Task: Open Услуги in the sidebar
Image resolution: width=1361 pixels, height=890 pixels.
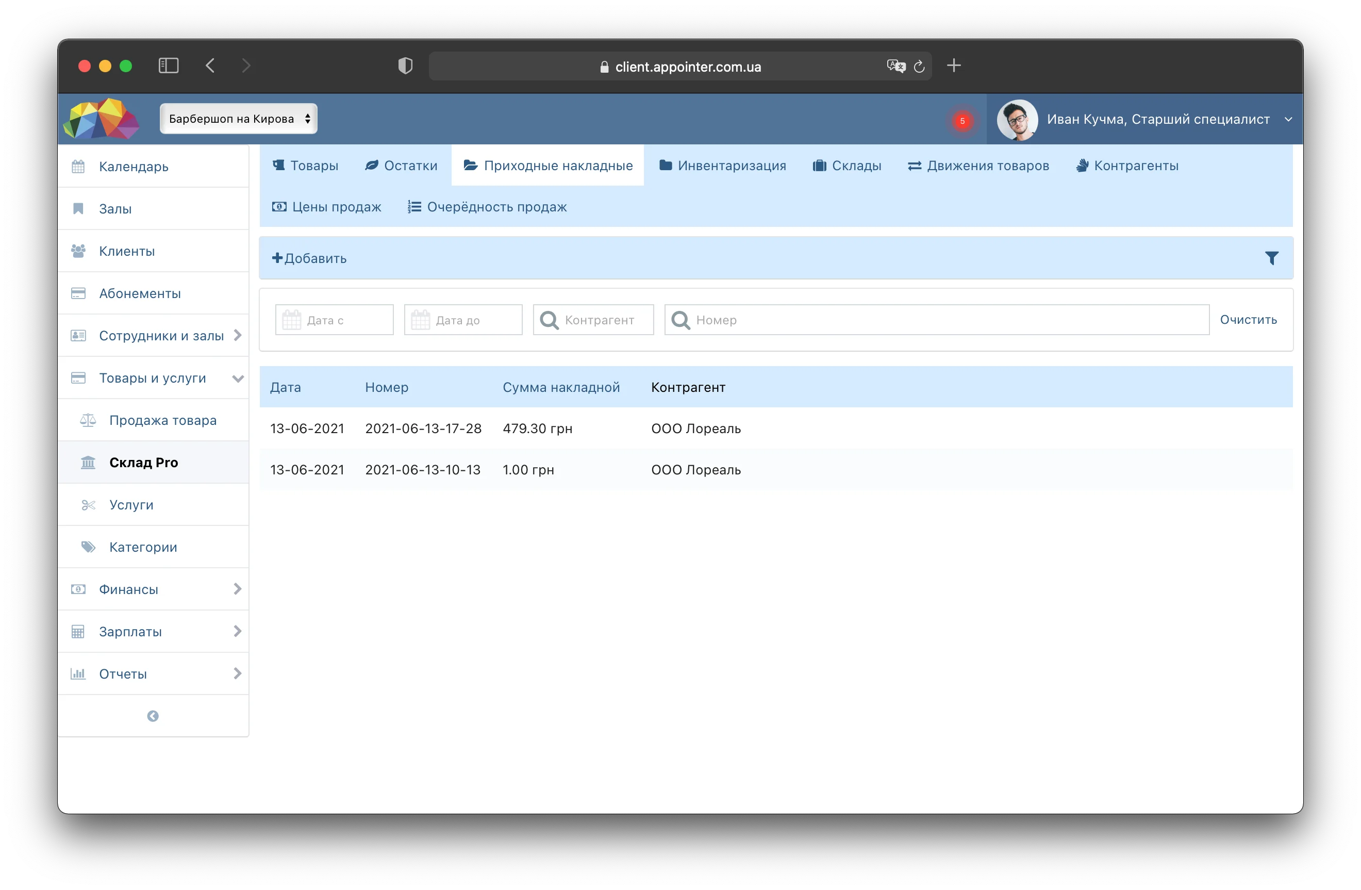Action: [x=153, y=505]
